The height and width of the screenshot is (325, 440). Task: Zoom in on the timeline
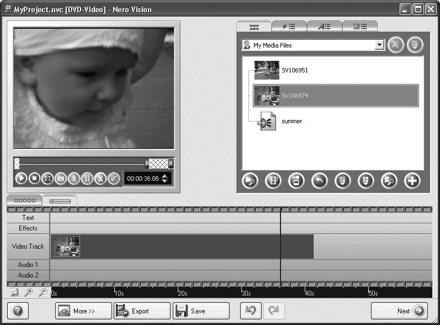pyautogui.click(x=28, y=292)
